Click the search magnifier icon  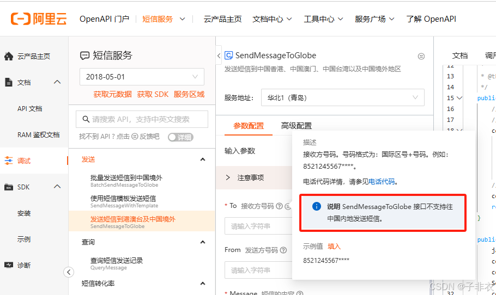86,119
